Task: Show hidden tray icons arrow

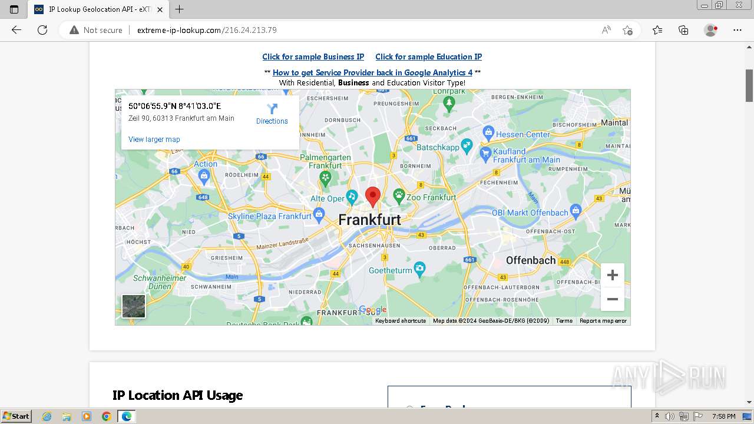Action: pyautogui.click(x=657, y=416)
